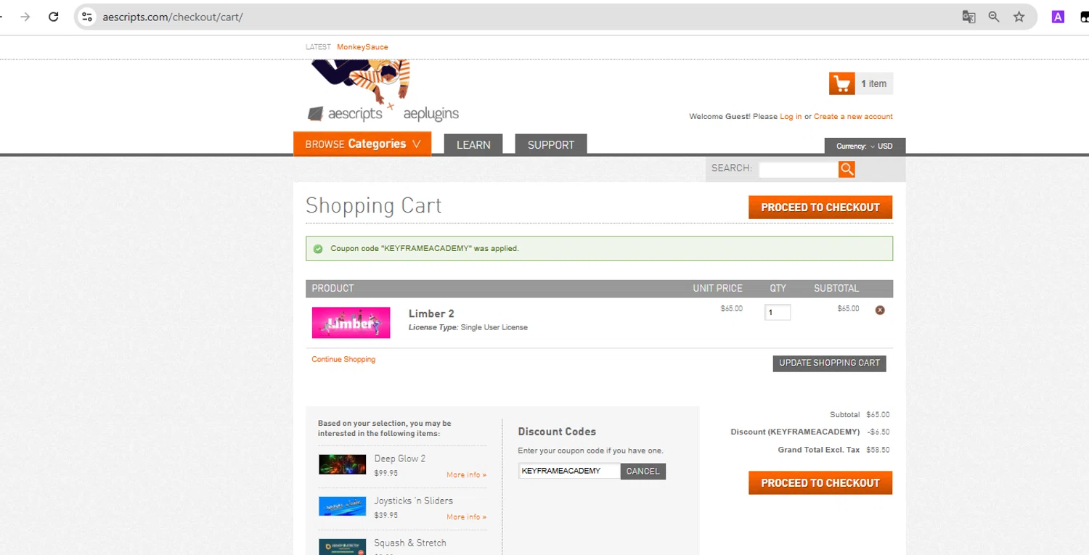Click the browser forward arrow
Viewport: 1089px width, 555px height.
click(x=25, y=17)
